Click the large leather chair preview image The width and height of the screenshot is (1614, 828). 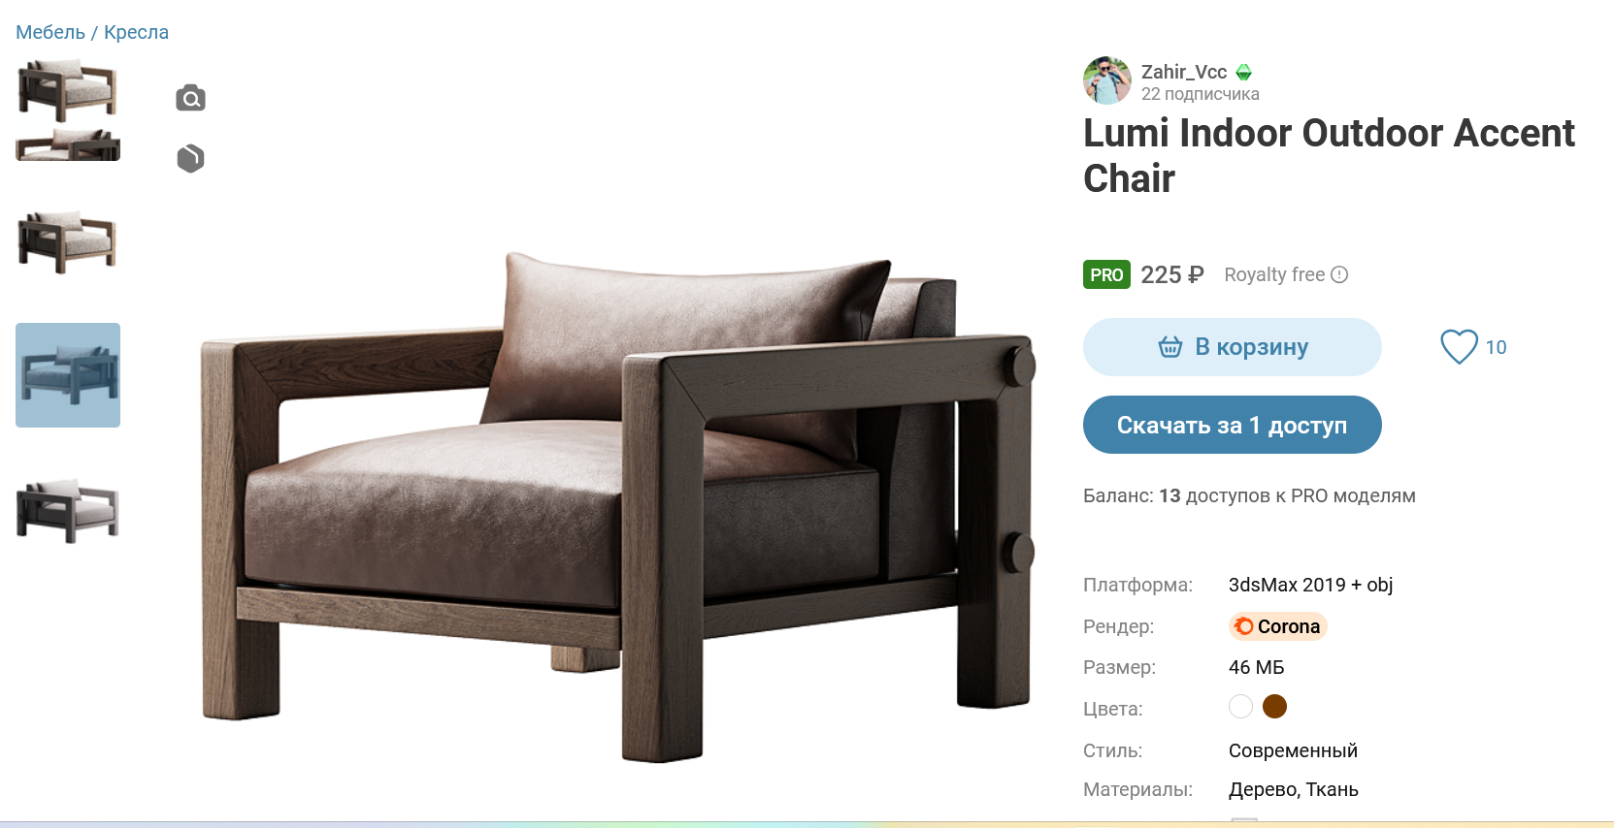(618, 504)
